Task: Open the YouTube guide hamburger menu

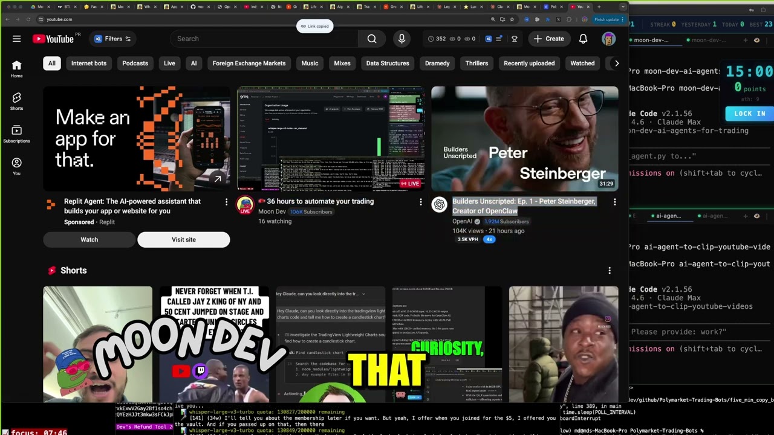Action: (x=17, y=39)
